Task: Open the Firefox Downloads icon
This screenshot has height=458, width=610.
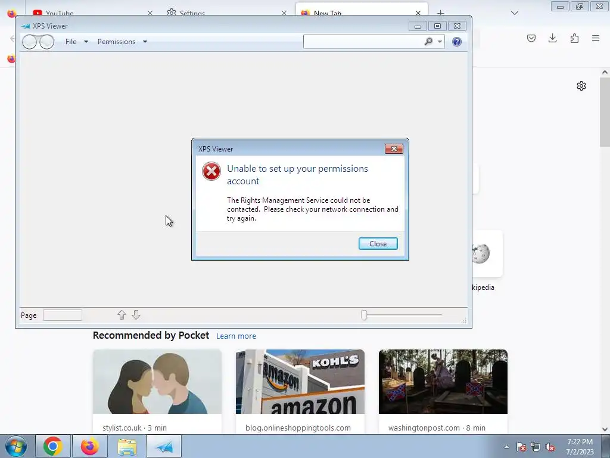Action: pyautogui.click(x=552, y=38)
